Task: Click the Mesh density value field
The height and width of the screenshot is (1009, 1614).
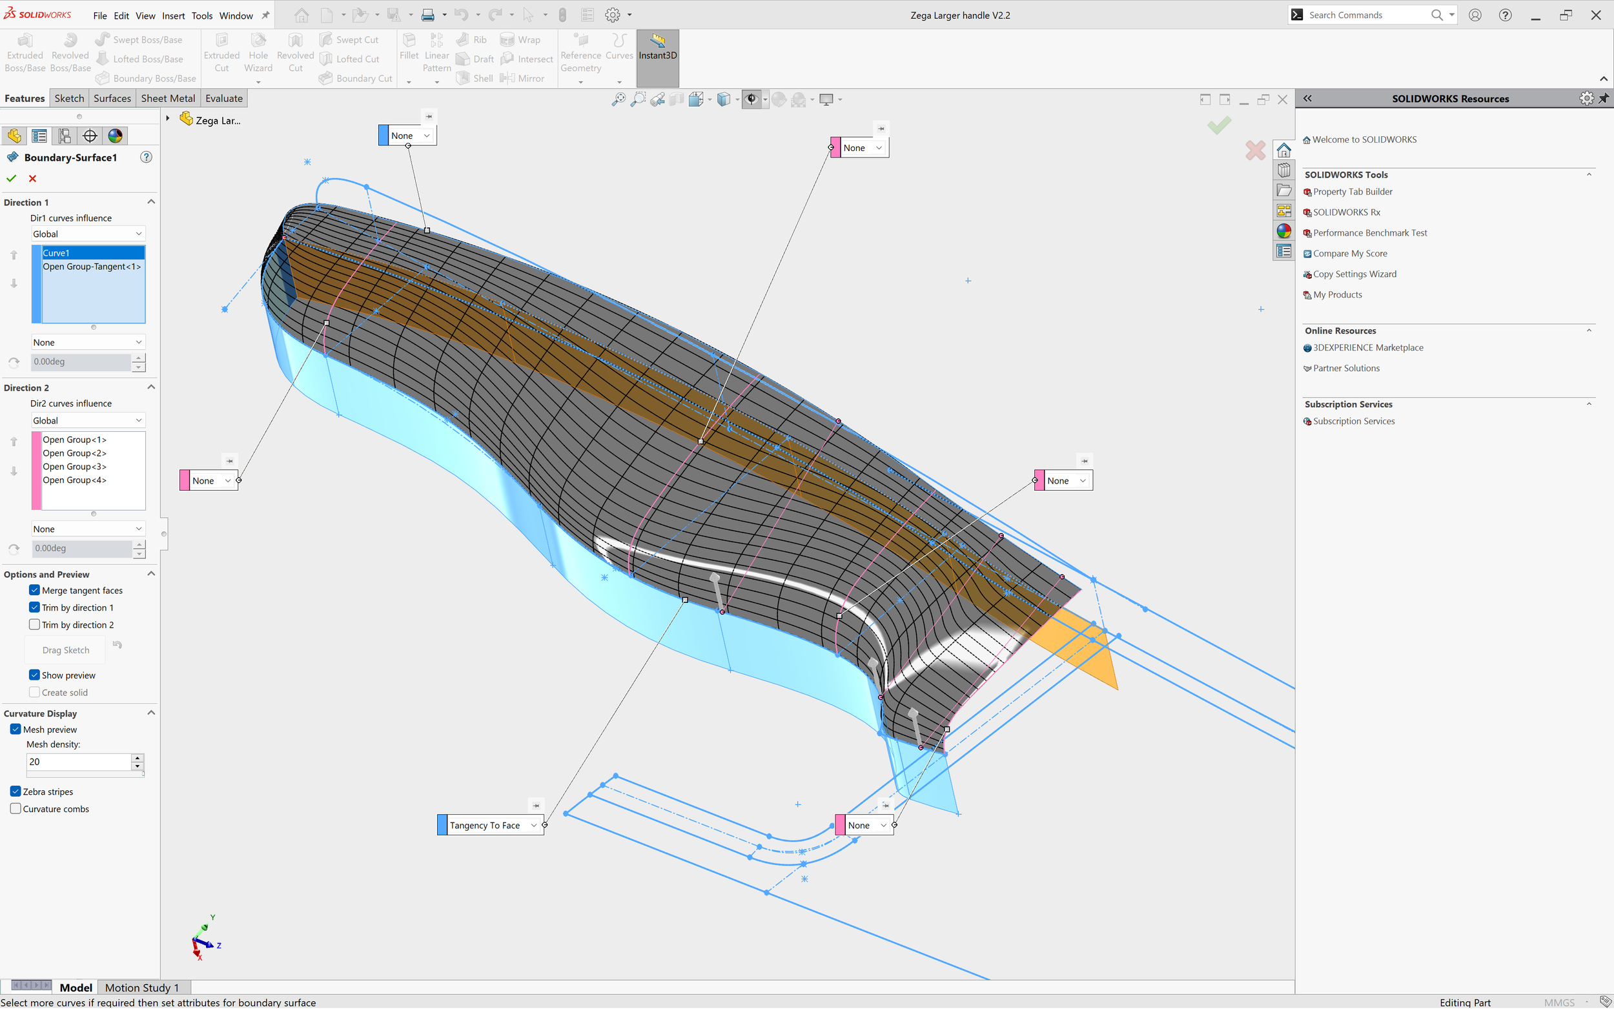Action: pyautogui.click(x=78, y=761)
